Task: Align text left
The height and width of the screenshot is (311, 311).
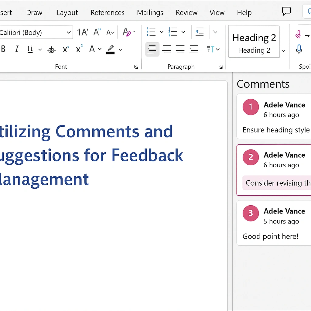Action: [x=152, y=49]
